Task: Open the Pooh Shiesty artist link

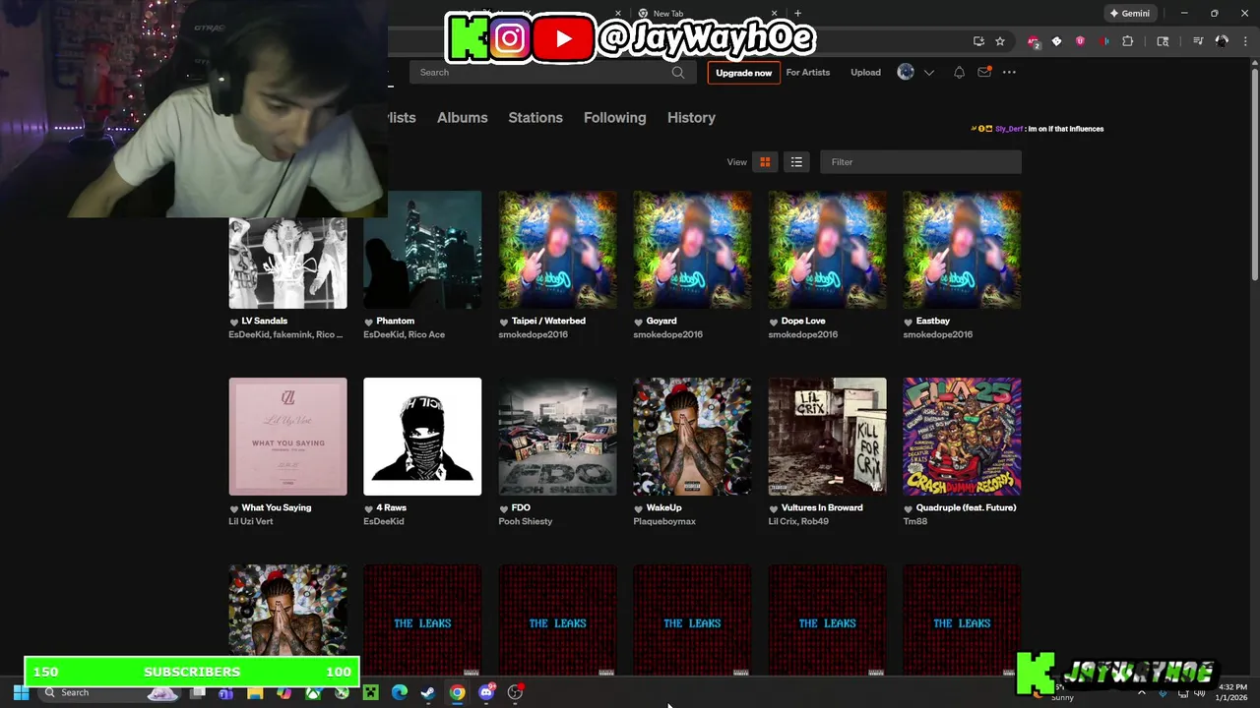Action: pos(526,521)
